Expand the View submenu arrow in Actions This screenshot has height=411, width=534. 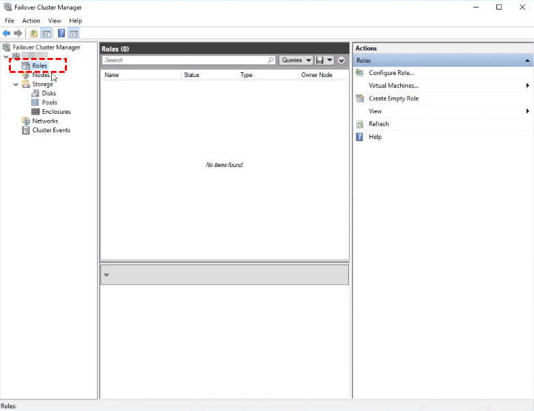528,111
